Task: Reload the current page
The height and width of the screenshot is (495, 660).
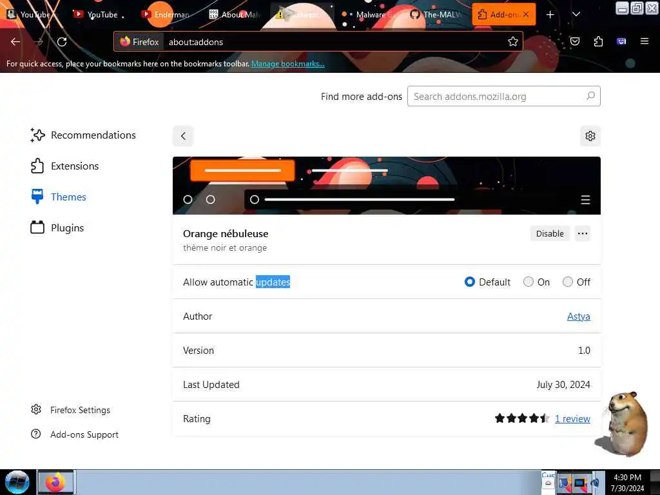Action: coord(62,42)
